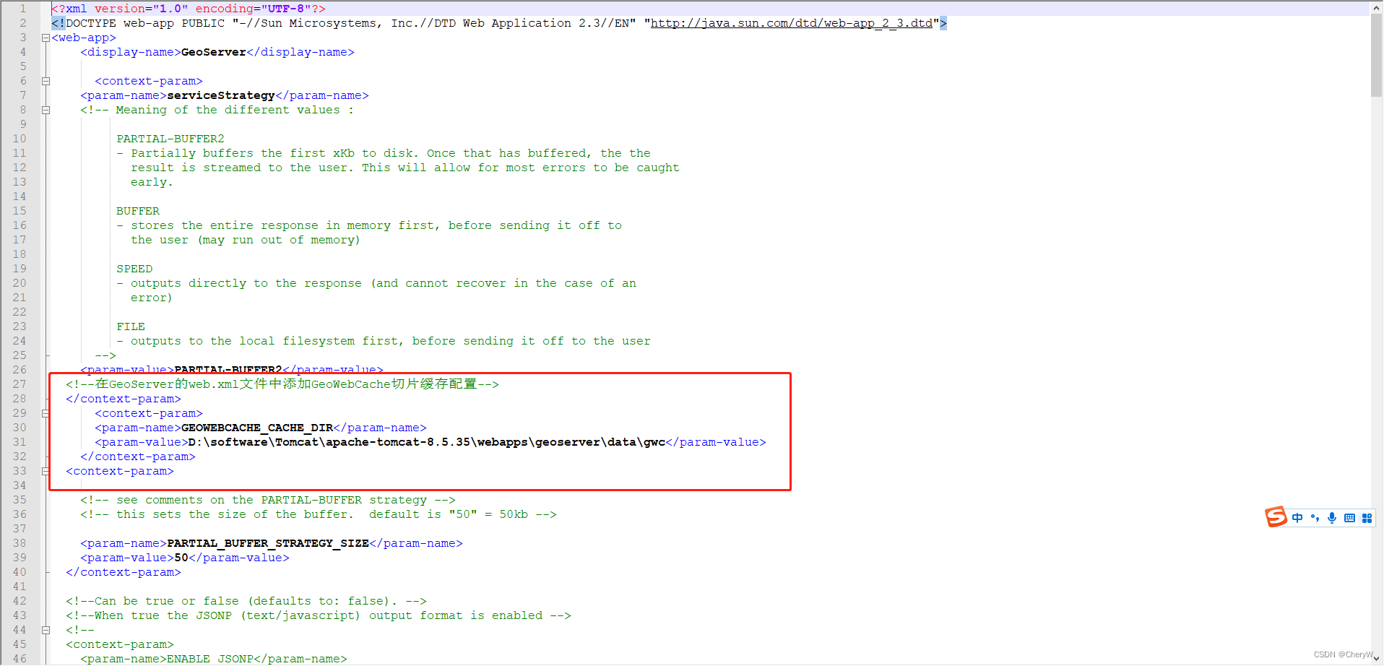Screen dimensions: 1384x666
Task: Click 'the user (may run out of memory)' line
Action: pos(246,240)
